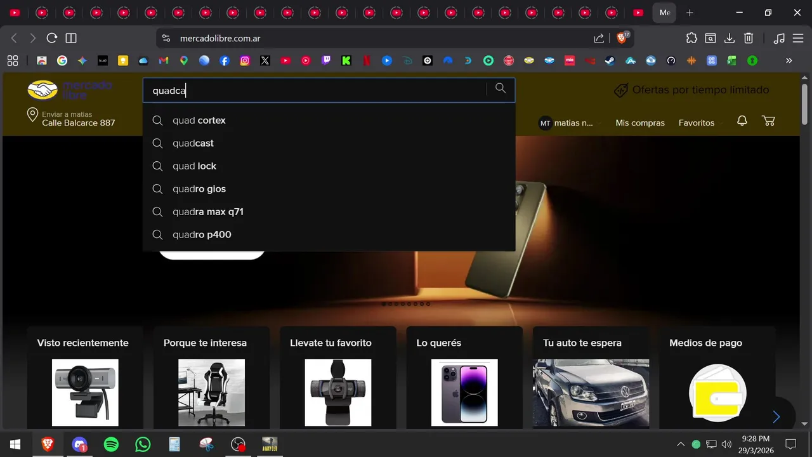This screenshot has height=457, width=812.
Task: Open the shopping cart icon
Action: (x=768, y=121)
